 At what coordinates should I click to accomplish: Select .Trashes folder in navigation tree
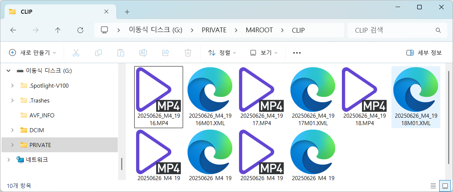(40, 100)
